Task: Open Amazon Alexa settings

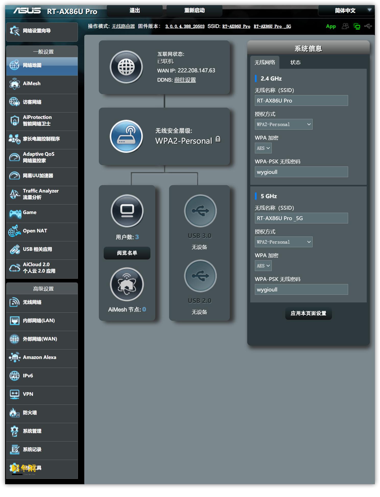Action: point(42,358)
